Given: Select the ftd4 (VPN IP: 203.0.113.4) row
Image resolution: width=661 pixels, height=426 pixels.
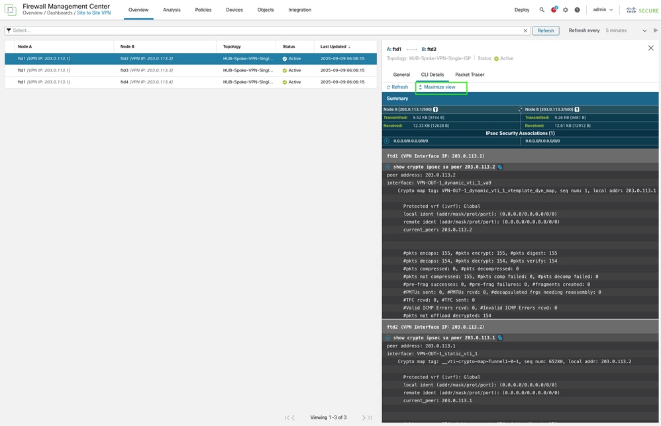Looking at the screenshot, I should (x=191, y=82).
